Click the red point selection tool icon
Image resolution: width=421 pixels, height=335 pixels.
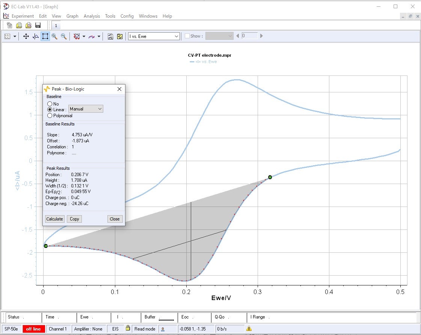click(77, 36)
